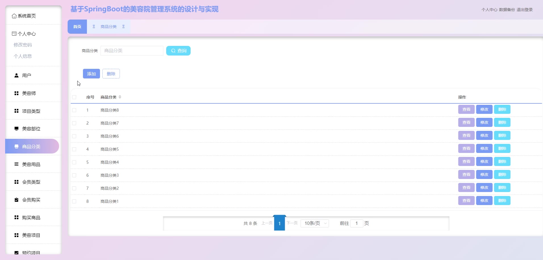
Task: Tick the checkbox for row 商品分类6
Action: point(74,136)
